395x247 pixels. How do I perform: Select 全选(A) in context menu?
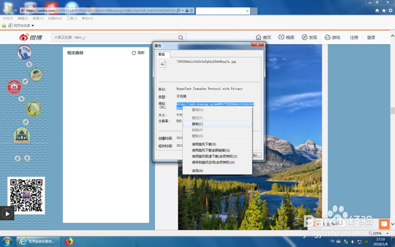click(217, 171)
